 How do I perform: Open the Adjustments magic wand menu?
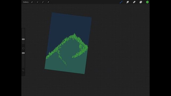(37, 2)
